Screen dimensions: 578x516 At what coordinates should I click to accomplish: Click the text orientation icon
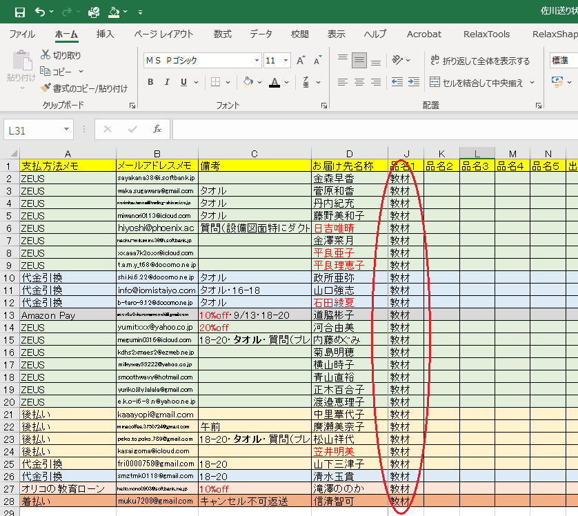[397, 61]
